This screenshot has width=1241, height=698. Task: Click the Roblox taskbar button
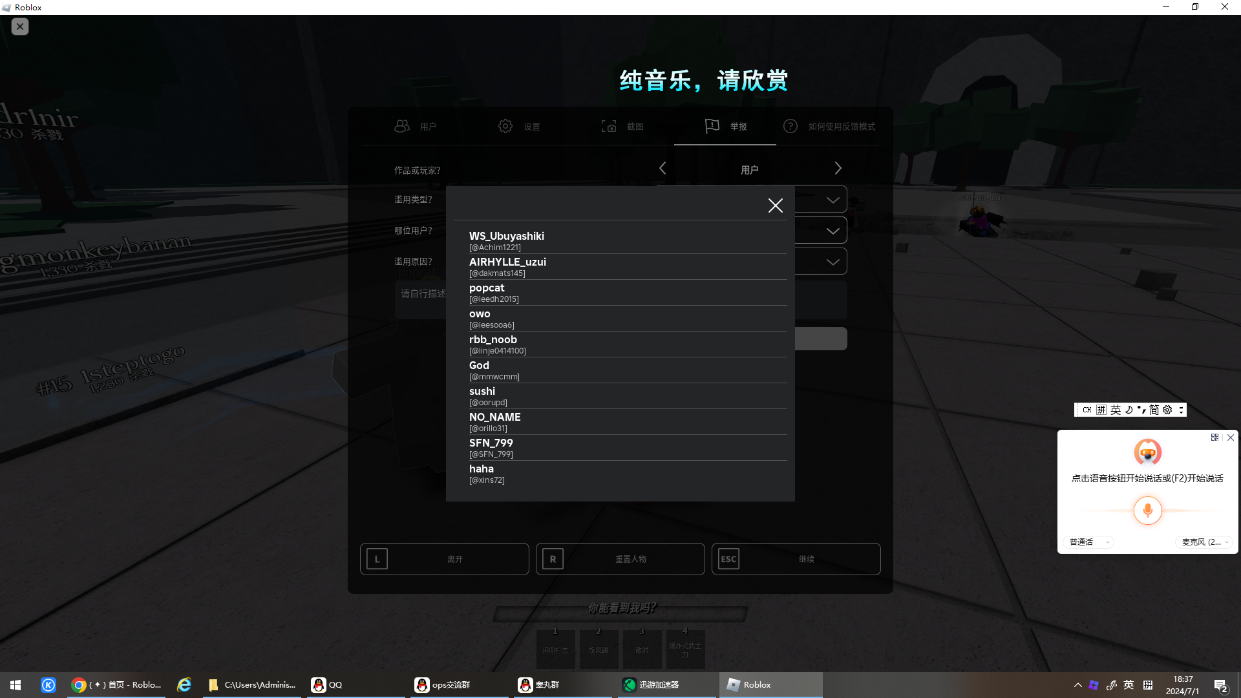770,685
